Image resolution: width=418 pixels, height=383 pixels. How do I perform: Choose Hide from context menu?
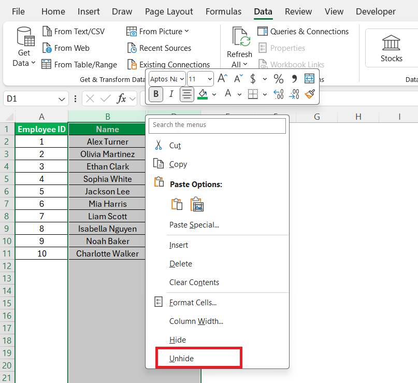217,340
